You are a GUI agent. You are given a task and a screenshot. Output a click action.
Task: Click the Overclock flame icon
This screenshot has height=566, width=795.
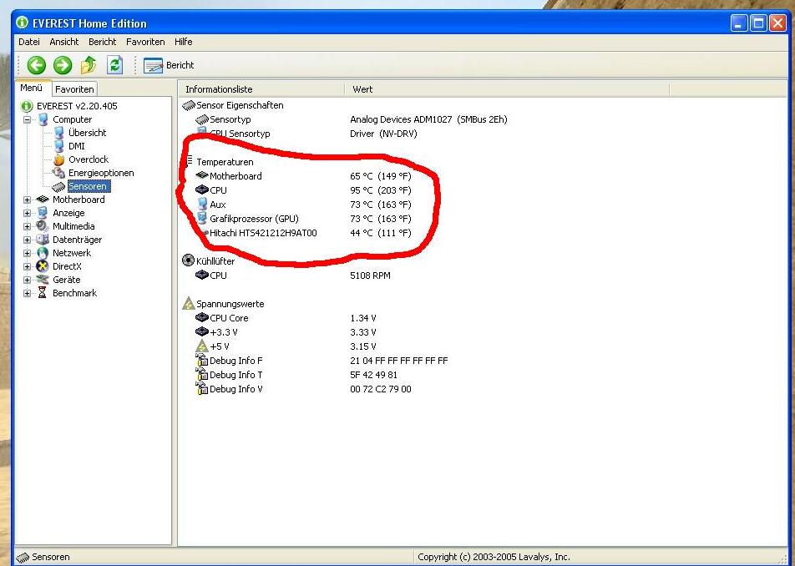pyautogui.click(x=59, y=159)
